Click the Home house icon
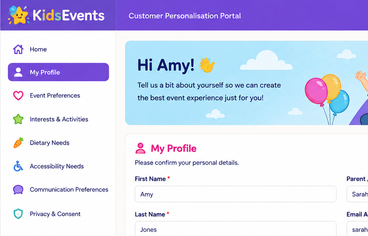 pos(18,49)
